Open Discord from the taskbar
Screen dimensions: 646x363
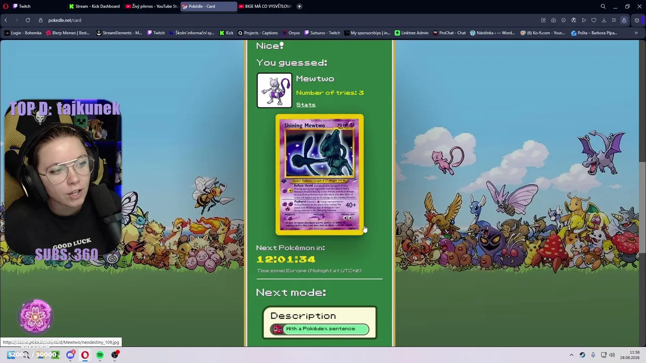70,355
